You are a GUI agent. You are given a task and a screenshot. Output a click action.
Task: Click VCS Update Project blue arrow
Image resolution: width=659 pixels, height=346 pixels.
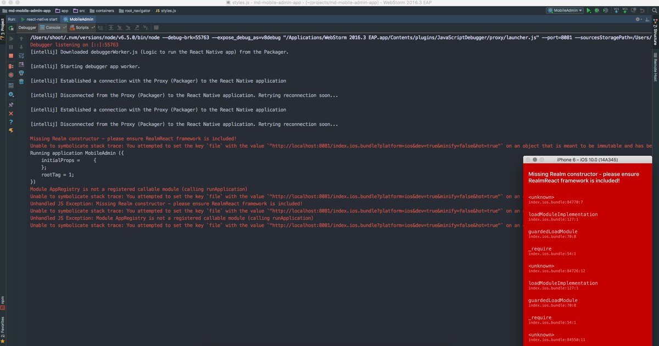(x=617, y=10)
